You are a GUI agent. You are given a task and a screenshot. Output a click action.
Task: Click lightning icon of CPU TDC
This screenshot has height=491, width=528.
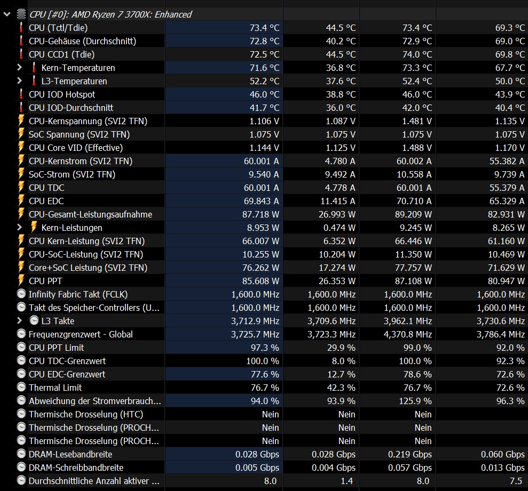21,187
